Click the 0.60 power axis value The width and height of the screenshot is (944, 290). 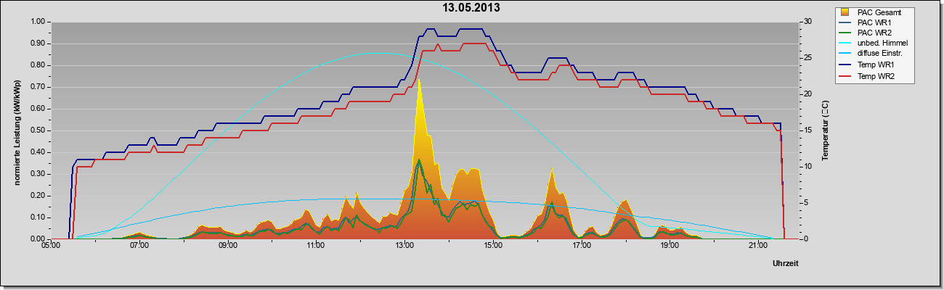(38, 109)
